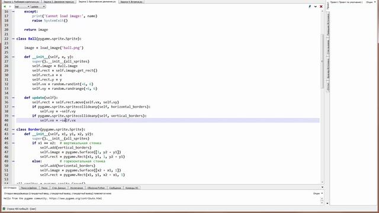Image resolution: width=379 pixels, height=213 pixels.
Task: Open the debug I/O bottom panel tab
Action: [x=10, y=188]
